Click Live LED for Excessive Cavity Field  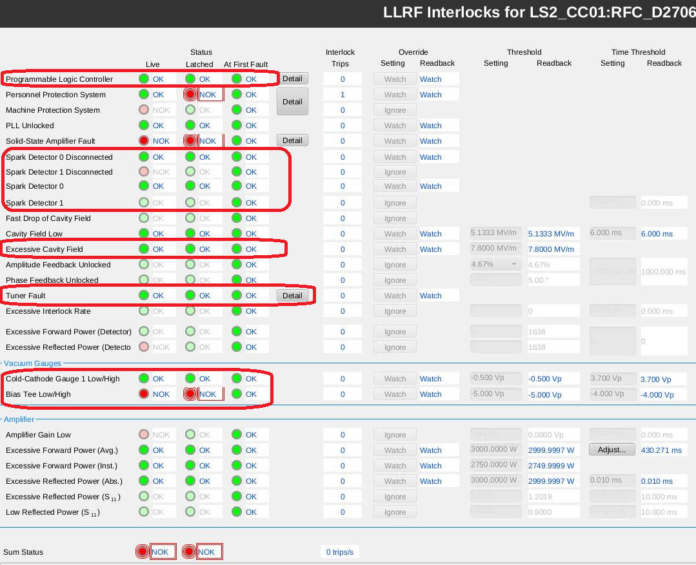click(143, 249)
